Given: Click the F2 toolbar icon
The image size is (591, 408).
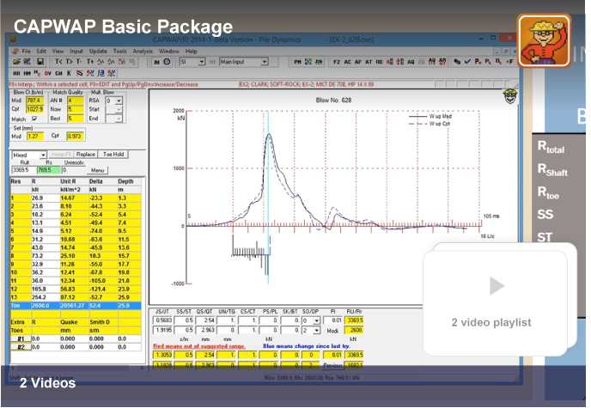Looking at the screenshot, I should [337, 62].
